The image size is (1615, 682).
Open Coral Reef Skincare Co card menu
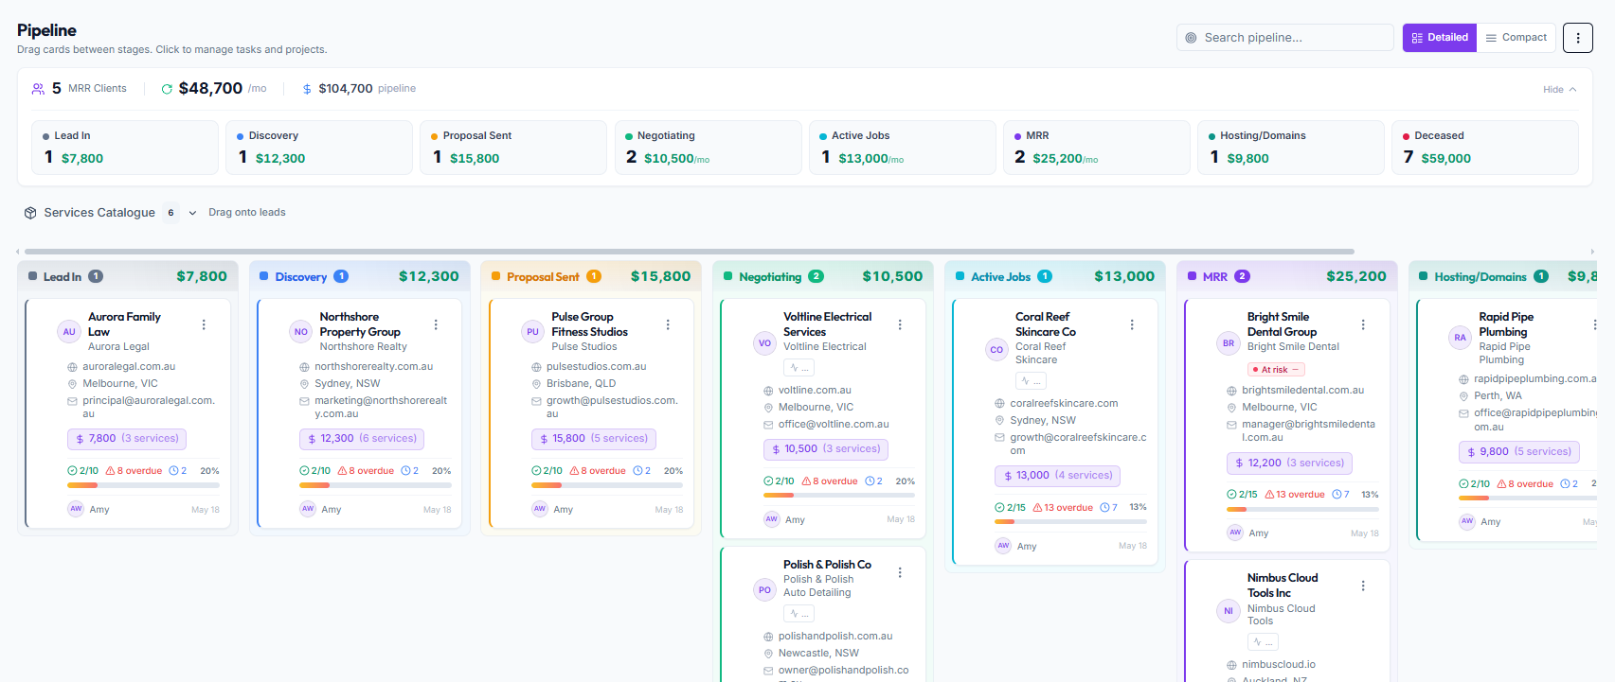click(x=1132, y=324)
